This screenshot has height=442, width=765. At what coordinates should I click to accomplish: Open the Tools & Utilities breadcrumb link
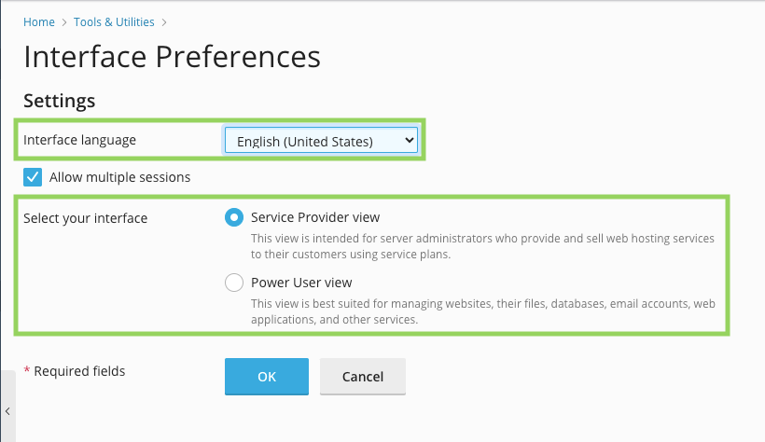coord(114,22)
